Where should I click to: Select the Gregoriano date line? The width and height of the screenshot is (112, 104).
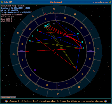pos(15,8)
